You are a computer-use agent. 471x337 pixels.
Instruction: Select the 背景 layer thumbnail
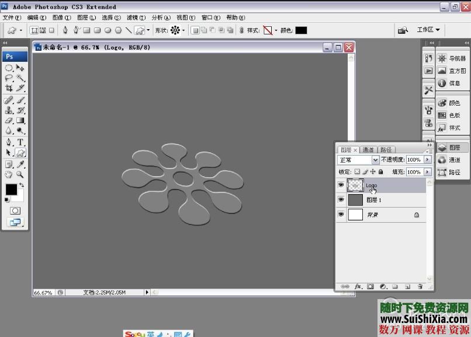[355, 215]
